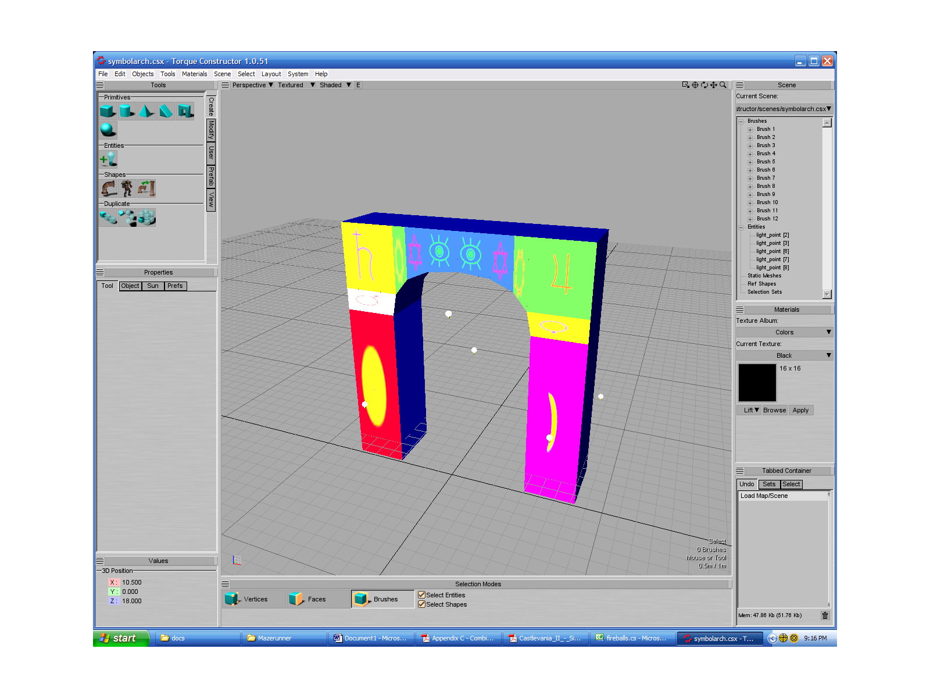Viewport: 930px width, 698px height.
Task: Click the black texture preview swatch
Action: coord(757,383)
